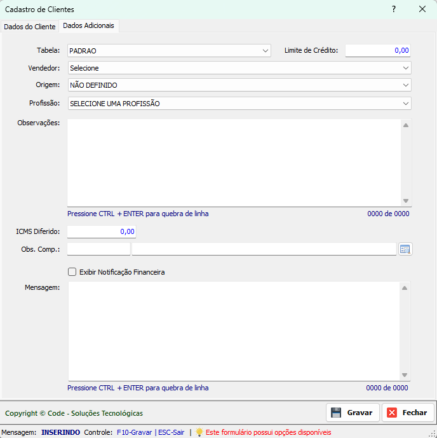Click the CTRL+ENTER hint below Observações
The height and width of the screenshot is (438, 437).
coord(138,214)
